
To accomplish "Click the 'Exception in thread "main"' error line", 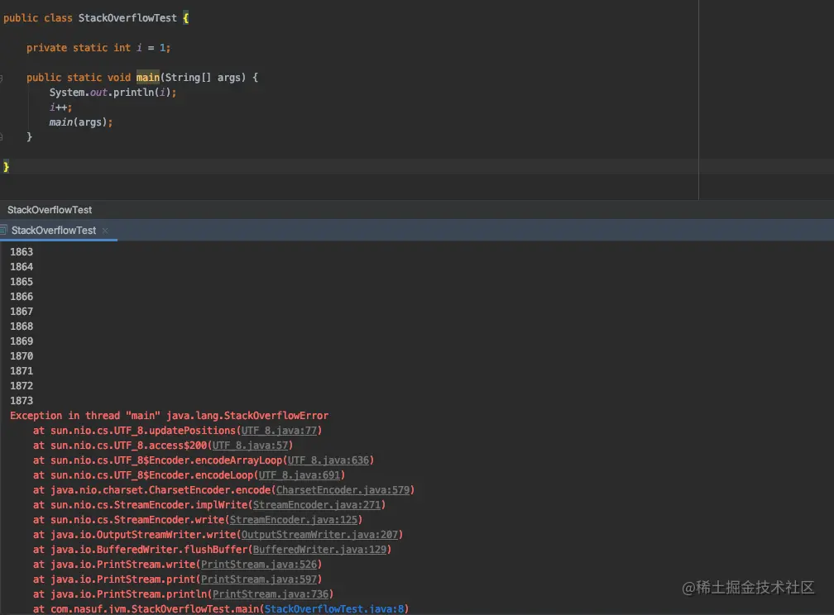I will coord(169,416).
